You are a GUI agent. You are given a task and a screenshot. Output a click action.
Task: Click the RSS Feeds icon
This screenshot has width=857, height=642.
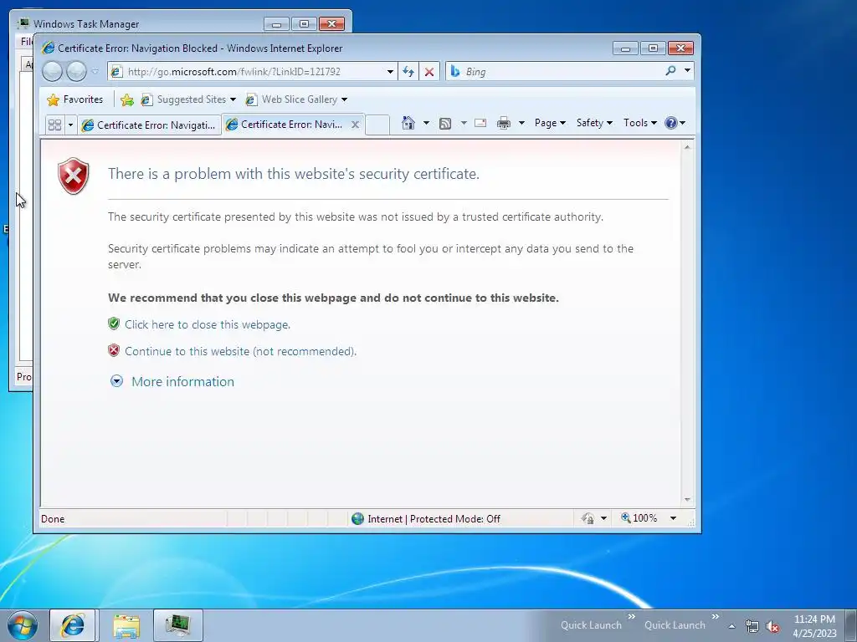pyautogui.click(x=445, y=124)
